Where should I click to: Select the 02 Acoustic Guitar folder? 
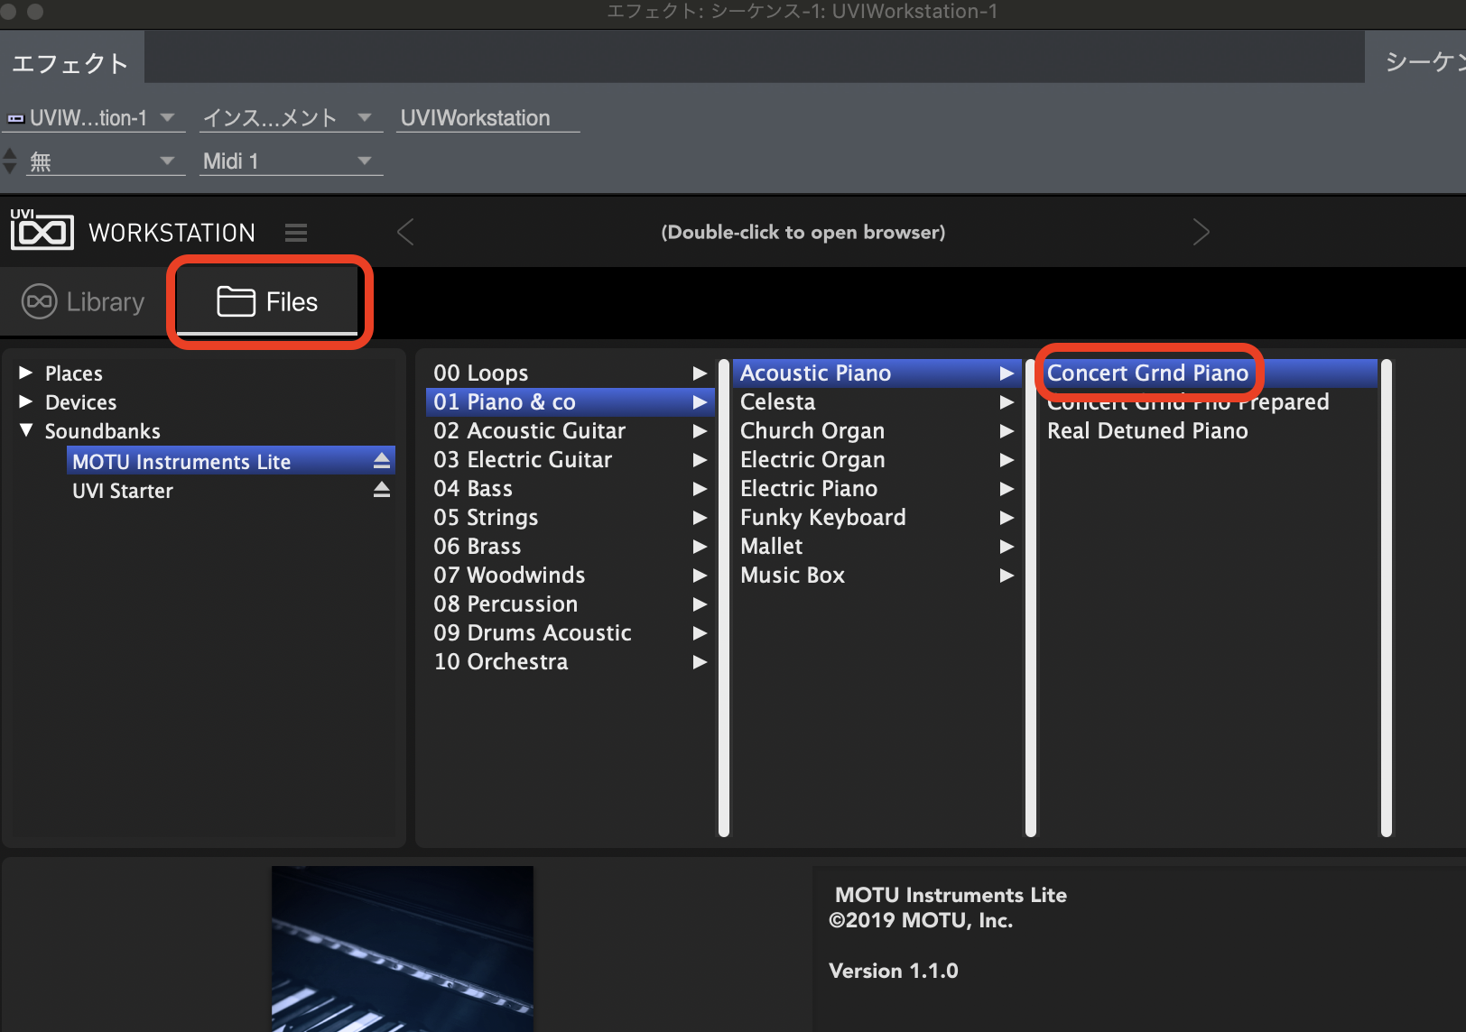(570, 430)
